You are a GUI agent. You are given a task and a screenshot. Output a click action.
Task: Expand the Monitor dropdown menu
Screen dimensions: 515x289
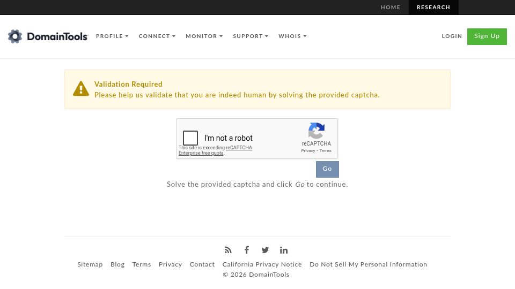tap(204, 36)
